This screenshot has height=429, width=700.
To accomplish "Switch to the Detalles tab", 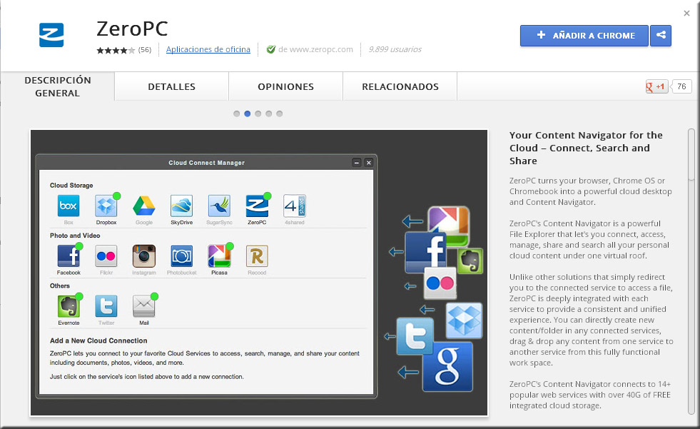I will [x=171, y=86].
